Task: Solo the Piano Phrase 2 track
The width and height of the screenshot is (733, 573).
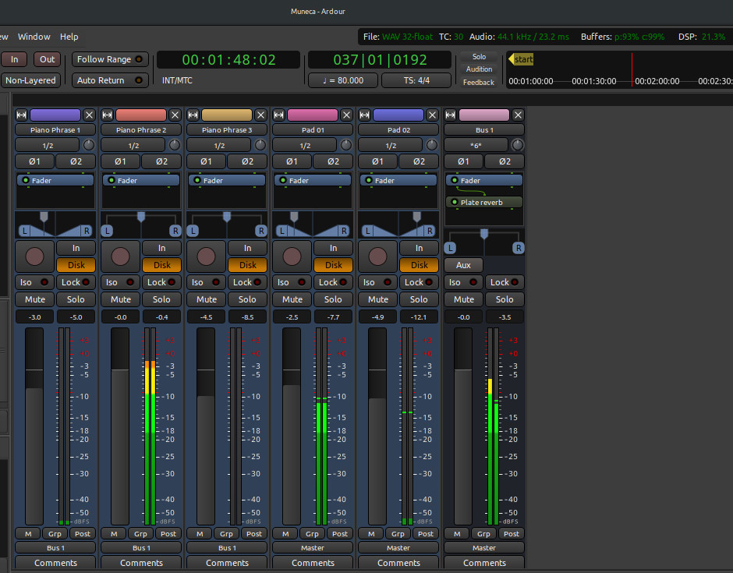Action: (161, 299)
